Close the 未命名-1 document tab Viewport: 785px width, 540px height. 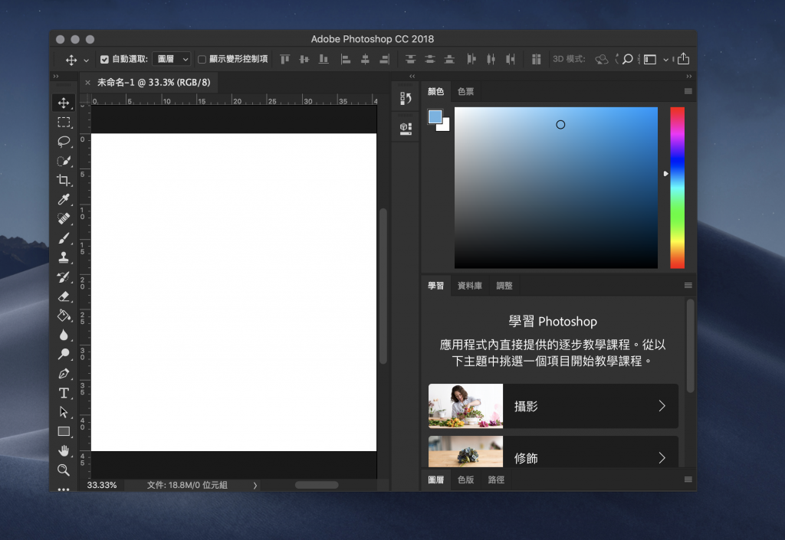(87, 83)
